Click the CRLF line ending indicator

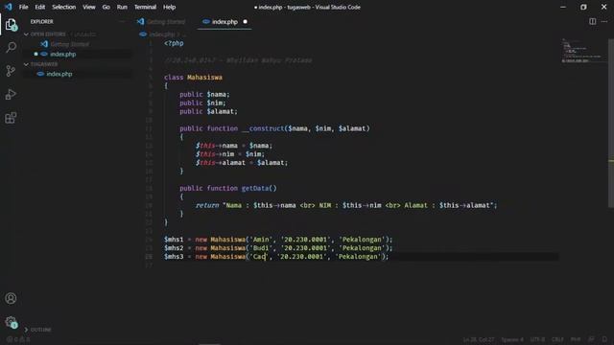point(557,339)
